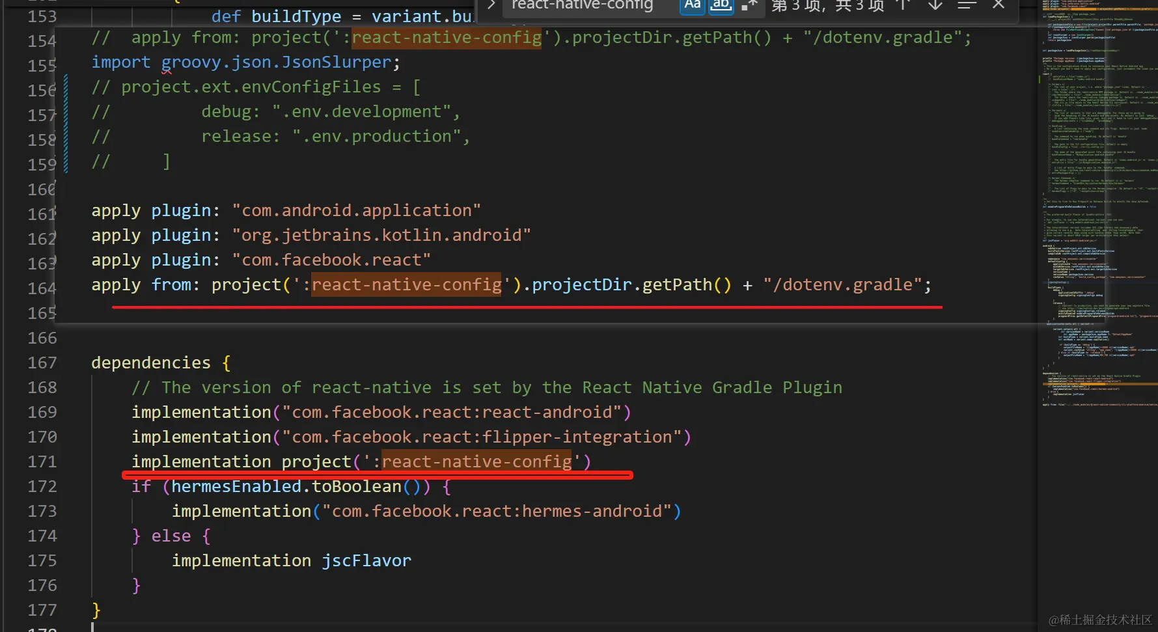Click the 'dependencies {' line
The height and width of the screenshot is (632, 1158).
click(x=161, y=363)
